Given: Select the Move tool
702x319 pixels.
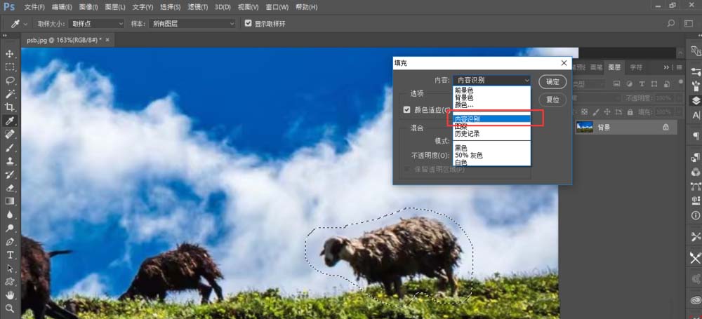Looking at the screenshot, I should [x=10, y=54].
